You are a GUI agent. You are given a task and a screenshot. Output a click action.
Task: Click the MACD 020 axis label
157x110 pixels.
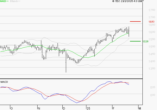[152, 87]
